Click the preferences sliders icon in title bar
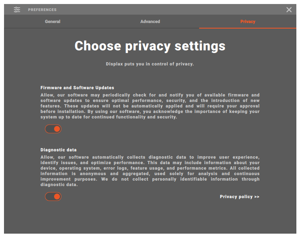The width and height of the screenshot is (300, 238). coord(17,10)
